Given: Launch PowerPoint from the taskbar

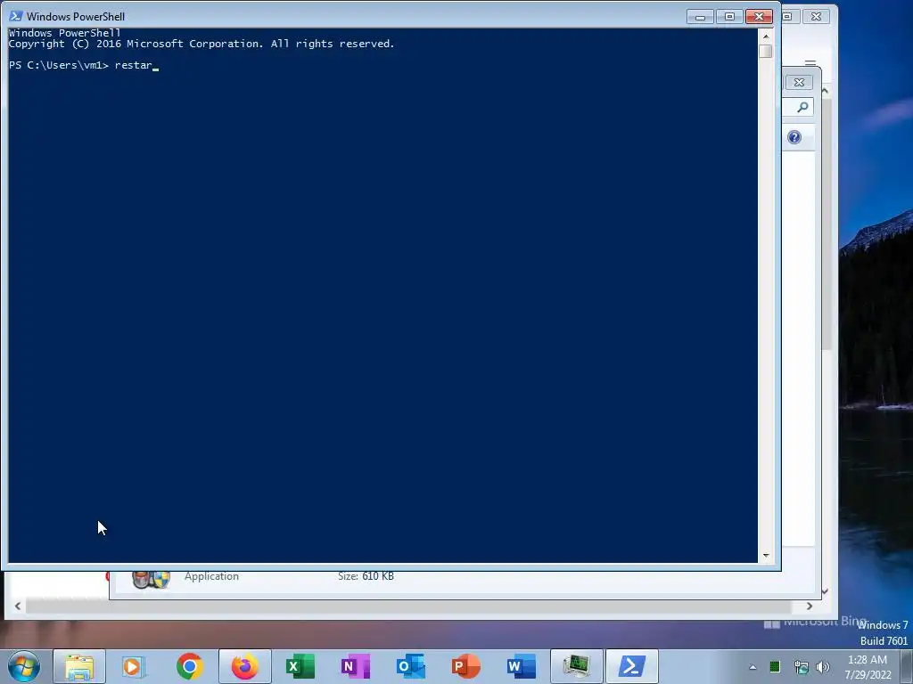Looking at the screenshot, I should [465, 666].
